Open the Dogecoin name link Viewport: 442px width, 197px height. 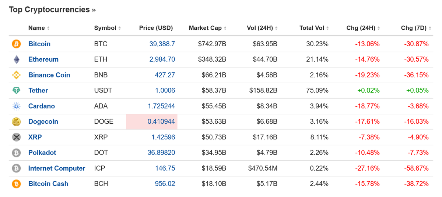(x=43, y=122)
